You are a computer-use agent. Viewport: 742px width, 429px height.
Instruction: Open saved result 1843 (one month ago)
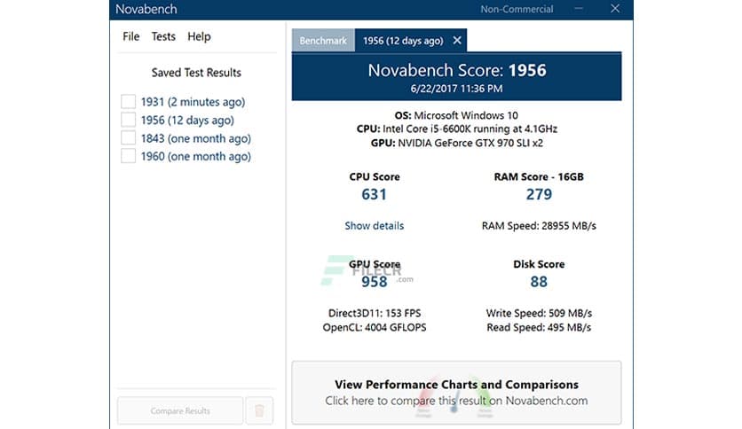tap(196, 138)
